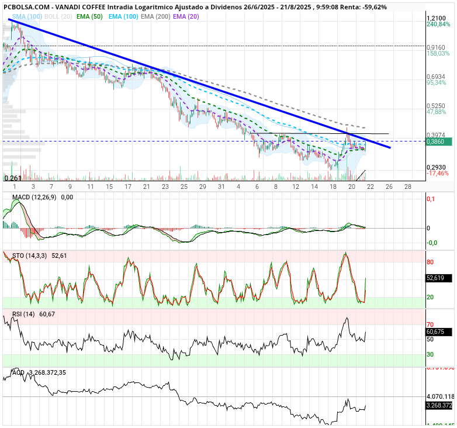The image size is (457, 428).
Task: Select the RSI (14) panel label
Action: click(23, 314)
